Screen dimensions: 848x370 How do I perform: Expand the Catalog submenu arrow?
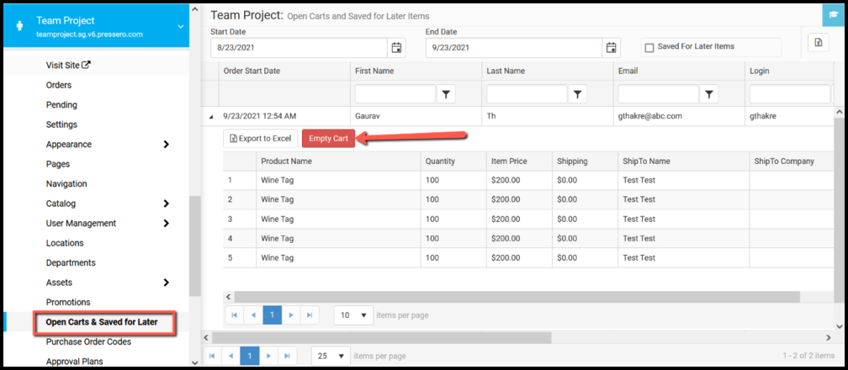(166, 204)
